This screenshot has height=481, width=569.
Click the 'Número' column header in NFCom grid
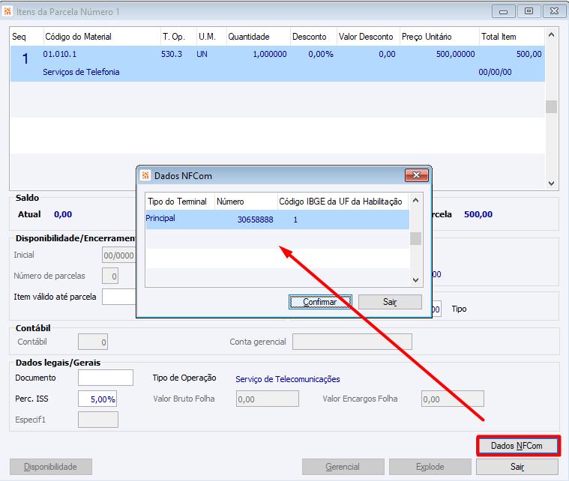(246, 202)
